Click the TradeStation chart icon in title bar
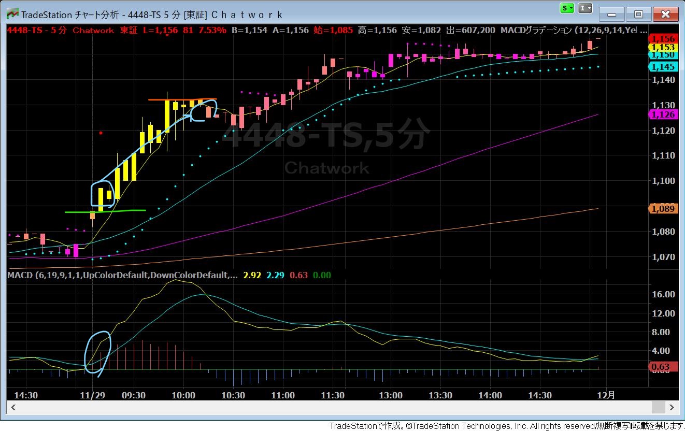This screenshot has width=685, height=431. (12, 13)
